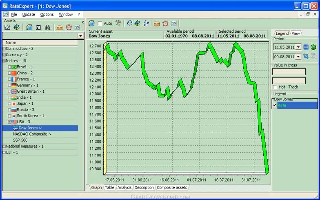
Task: Switch to the View tab
Action: (296, 33)
